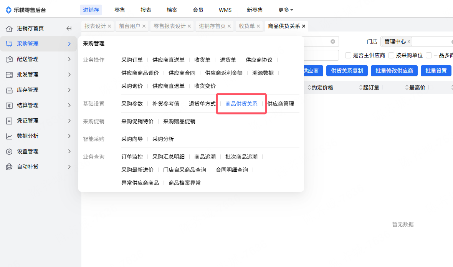Close the 商品供货关系 tab
This screenshot has width=453, height=267.
coord(304,26)
